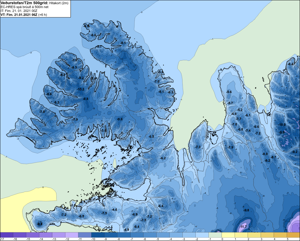300x241 pixels.
Task: Click the -7.3 temperature label
Action: [x=198, y=147]
